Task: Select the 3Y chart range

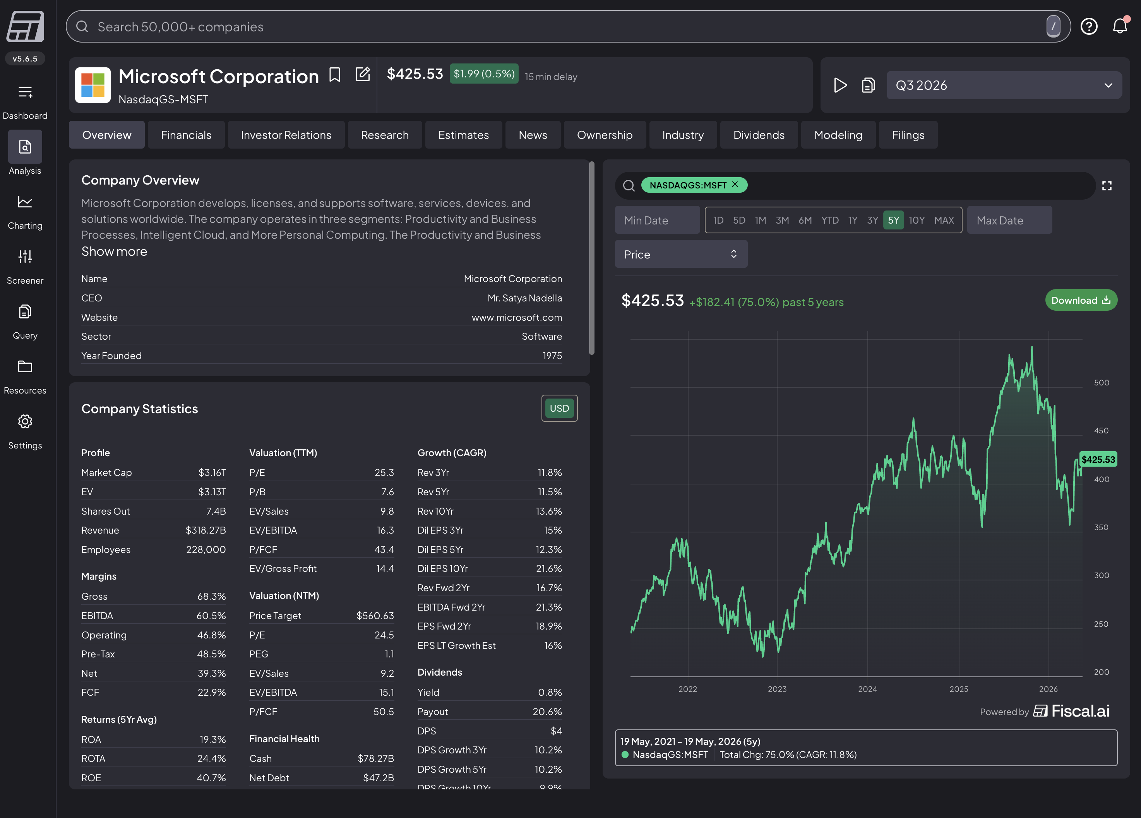Action: click(x=872, y=220)
